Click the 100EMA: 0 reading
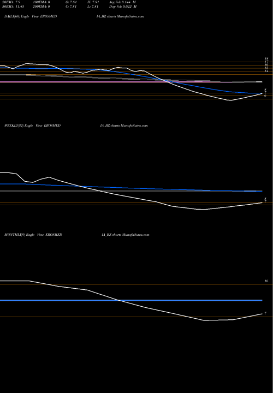The image size is (273, 393). (x=41, y=2)
